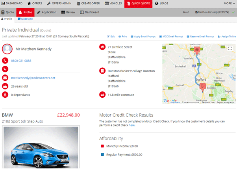This screenshot has height=195, width=237.
Task: Click the customer avatar icon
Action: tap(7, 49)
